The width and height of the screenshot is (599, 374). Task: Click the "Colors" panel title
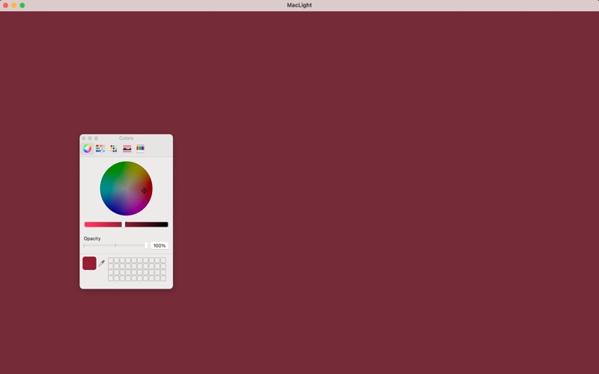[126, 138]
